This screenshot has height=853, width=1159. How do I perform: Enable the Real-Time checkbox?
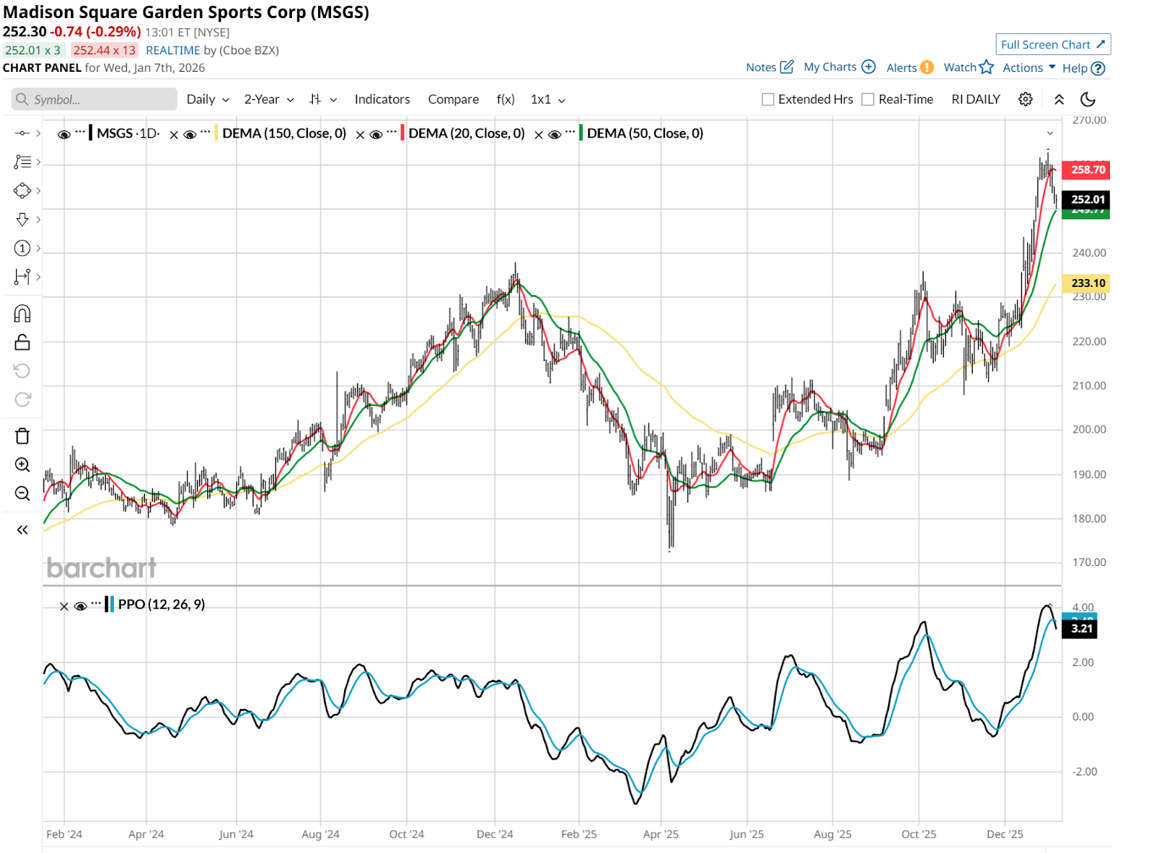[x=868, y=99]
